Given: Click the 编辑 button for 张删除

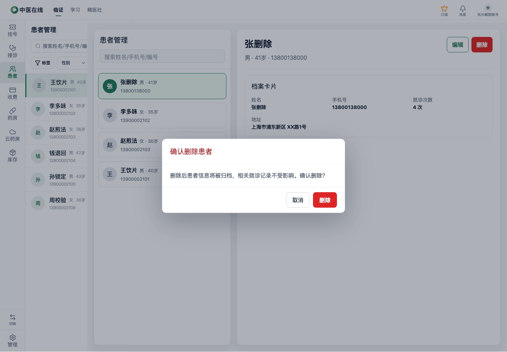Looking at the screenshot, I should click(458, 45).
